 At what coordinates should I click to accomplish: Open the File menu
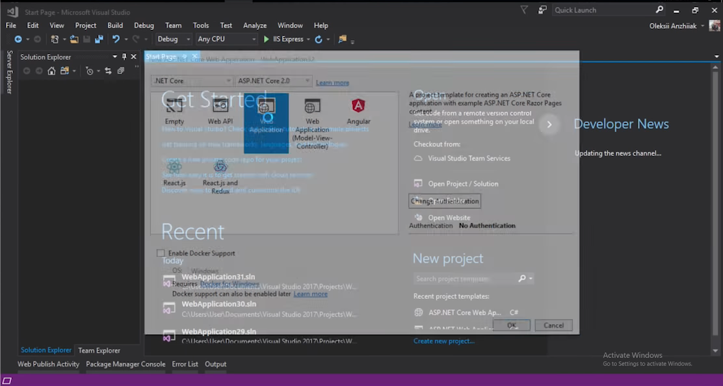[x=10, y=25]
